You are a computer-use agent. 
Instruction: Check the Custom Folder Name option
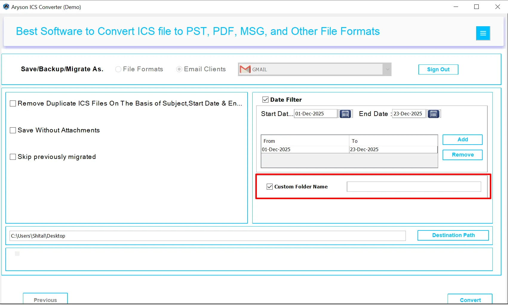tap(269, 187)
